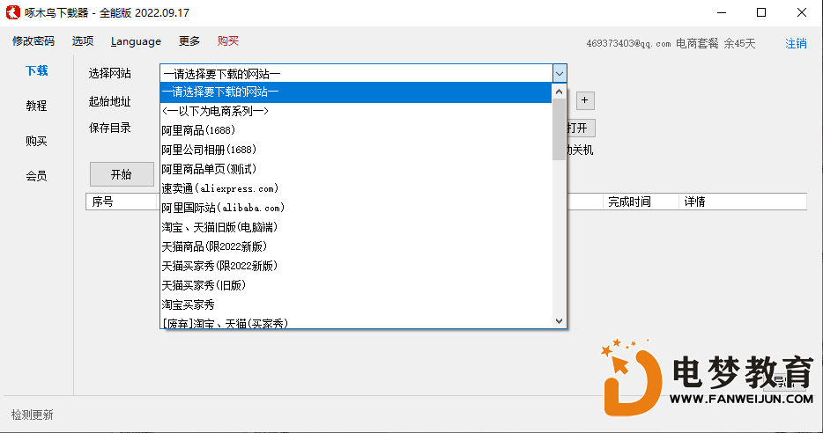
Task: Open the 选项 menu
Action: coord(83,40)
